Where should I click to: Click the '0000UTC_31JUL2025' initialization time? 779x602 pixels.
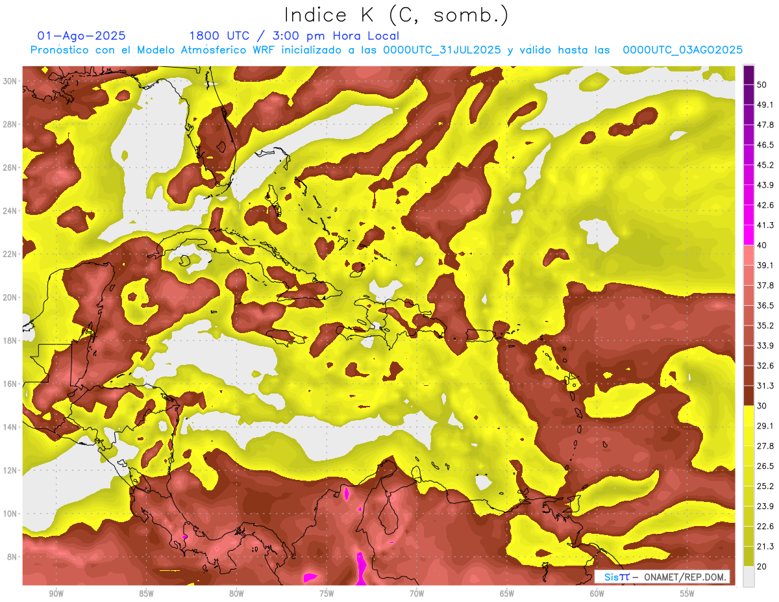click(x=442, y=50)
